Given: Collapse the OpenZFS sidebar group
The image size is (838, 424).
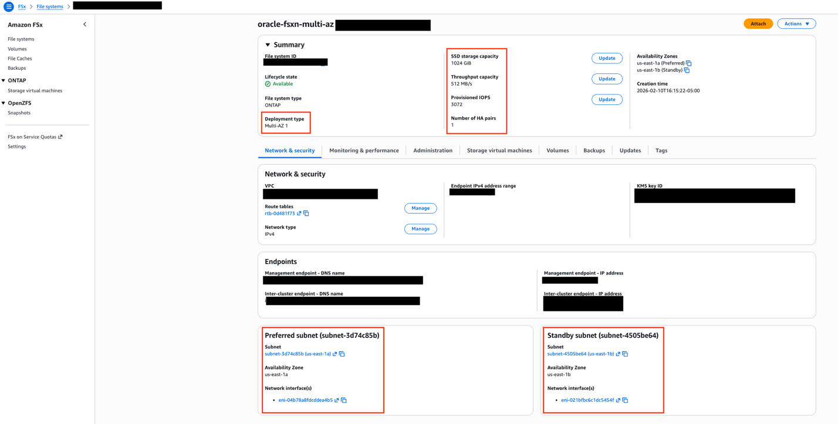Looking at the screenshot, I should coord(4,103).
